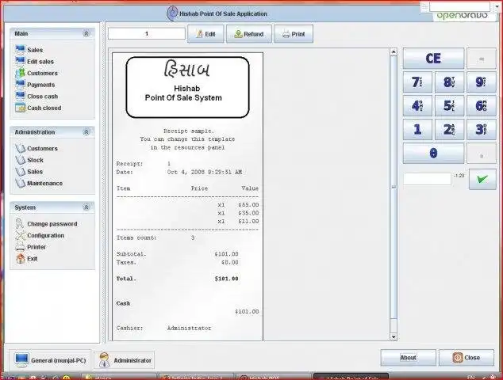This screenshot has height=380, width=503.
Task: Click the Items count value 3
Action: [x=193, y=237]
